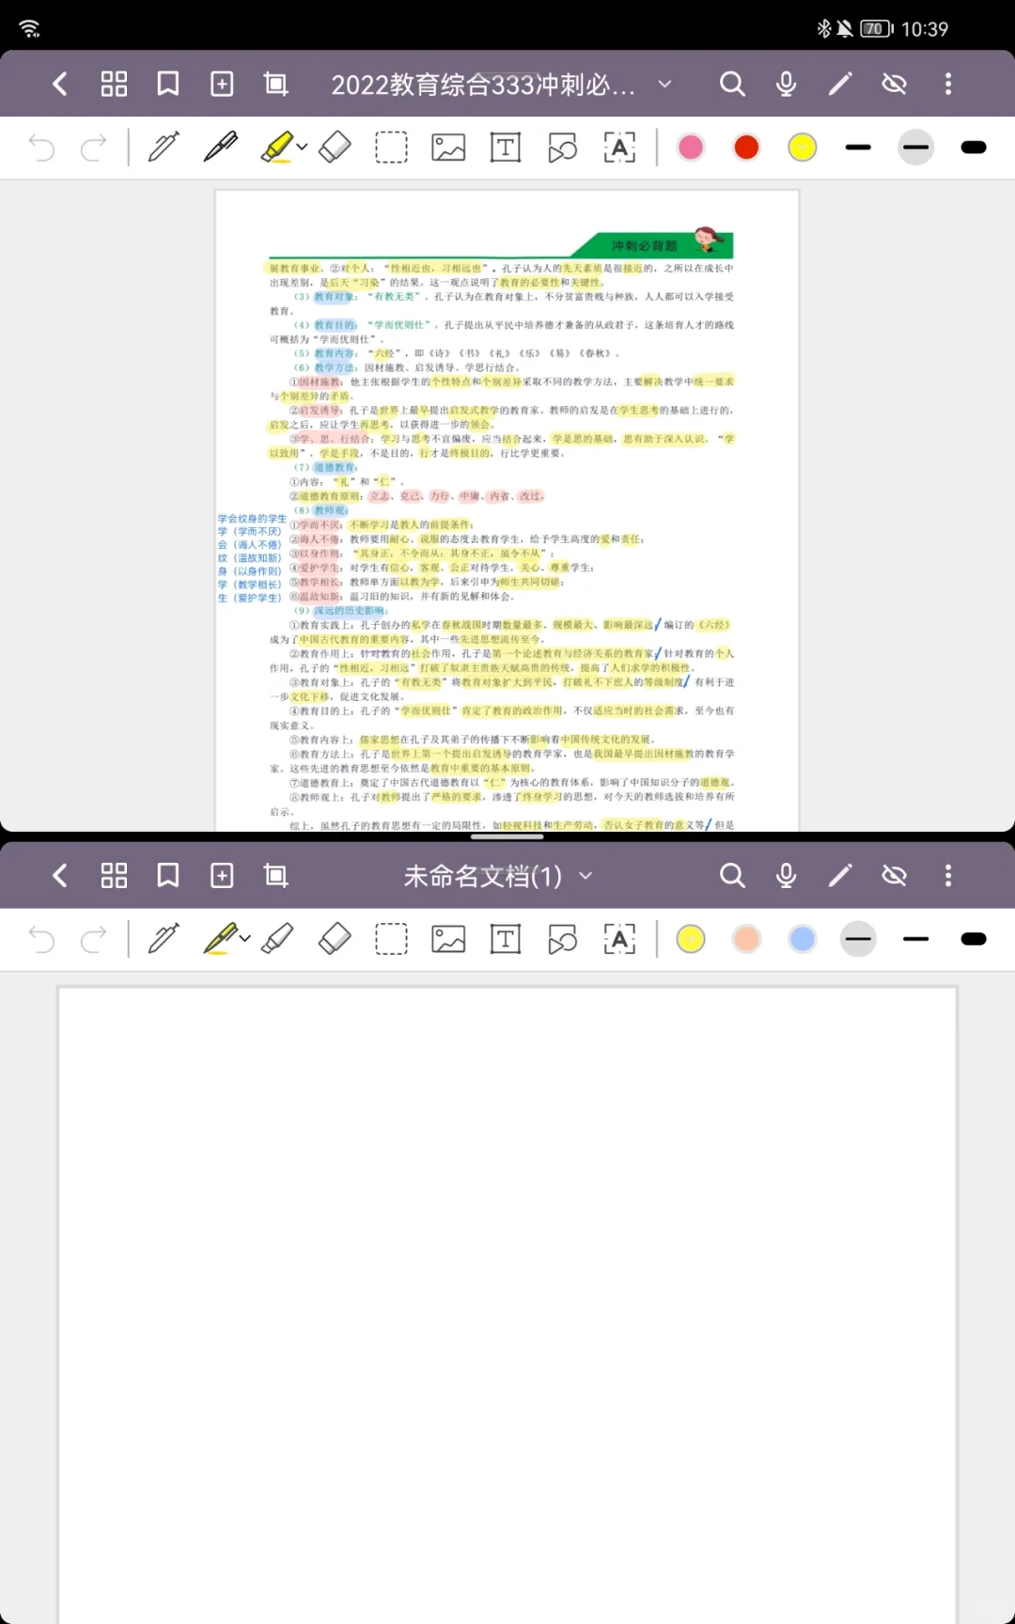
Task: Select ballpoint pen tool in top toolbar
Action: (x=221, y=148)
